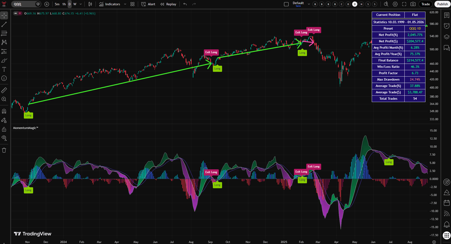Click the Trade button
451x244 pixels.
pos(425,4)
